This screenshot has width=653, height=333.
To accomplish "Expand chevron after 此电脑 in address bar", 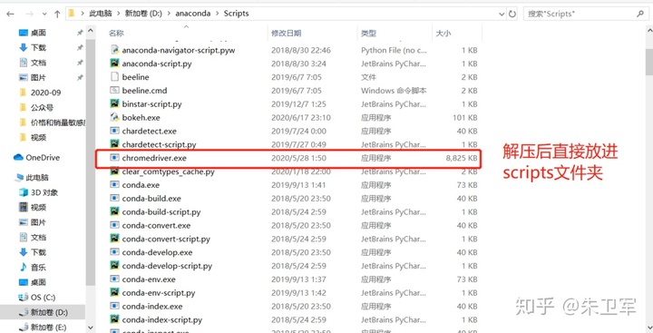I will [x=118, y=14].
